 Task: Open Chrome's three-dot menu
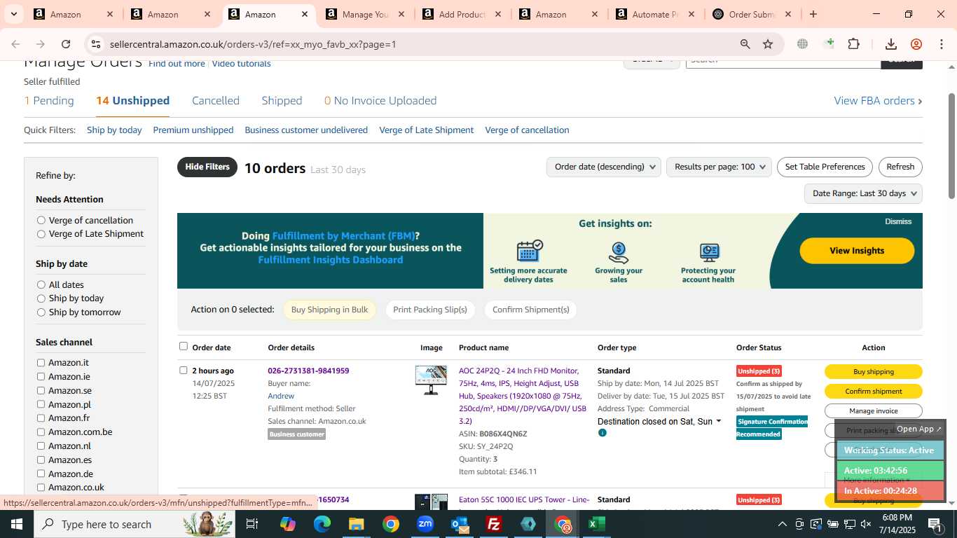click(941, 44)
